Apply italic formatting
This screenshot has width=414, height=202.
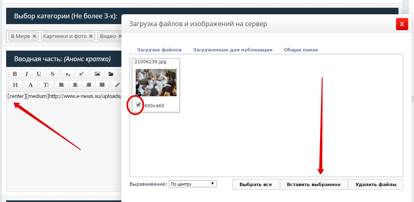click(27, 74)
